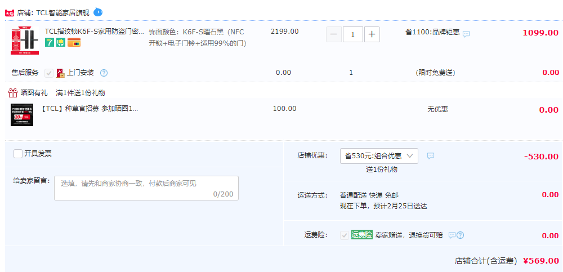Click the red 上门安装 service icon
Viewport: 563px width, 272px height.
pyautogui.click(x=60, y=73)
